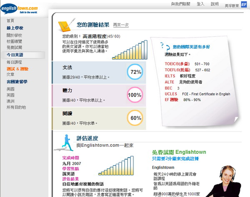Open 每日課程 sidebar link

point(14,62)
